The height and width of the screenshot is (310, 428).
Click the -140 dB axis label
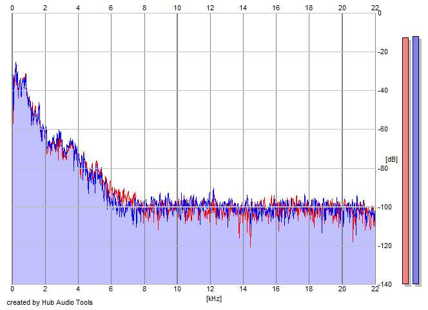click(385, 285)
